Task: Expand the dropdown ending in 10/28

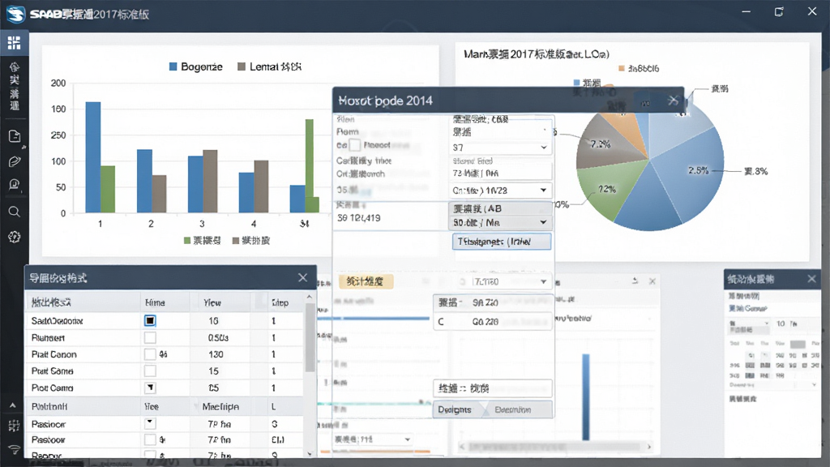Action: [x=500, y=190]
